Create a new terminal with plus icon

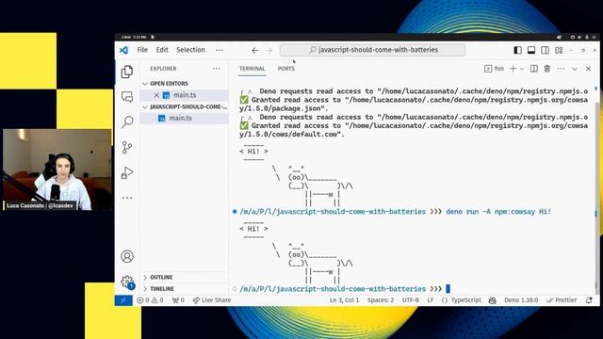(x=513, y=69)
